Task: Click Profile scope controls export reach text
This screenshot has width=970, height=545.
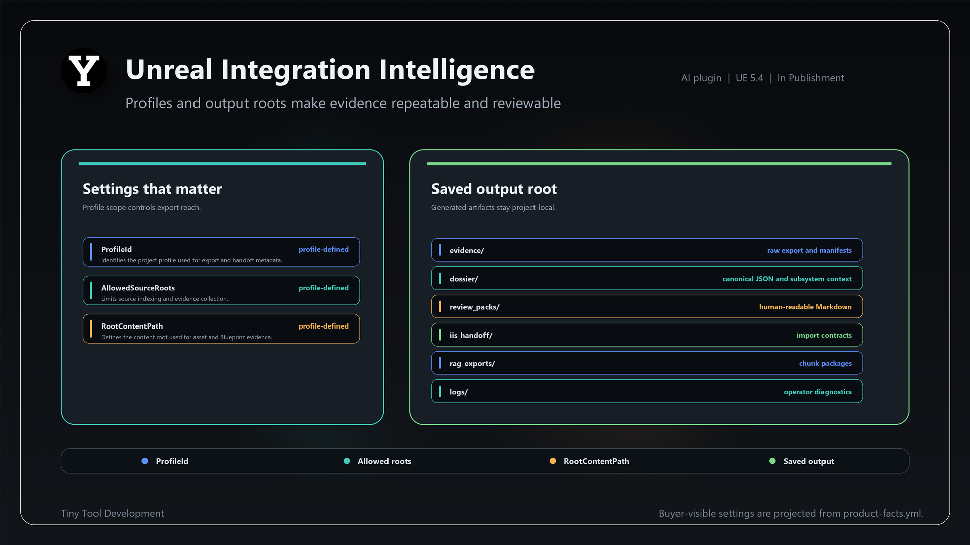Action: (x=141, y=207)
